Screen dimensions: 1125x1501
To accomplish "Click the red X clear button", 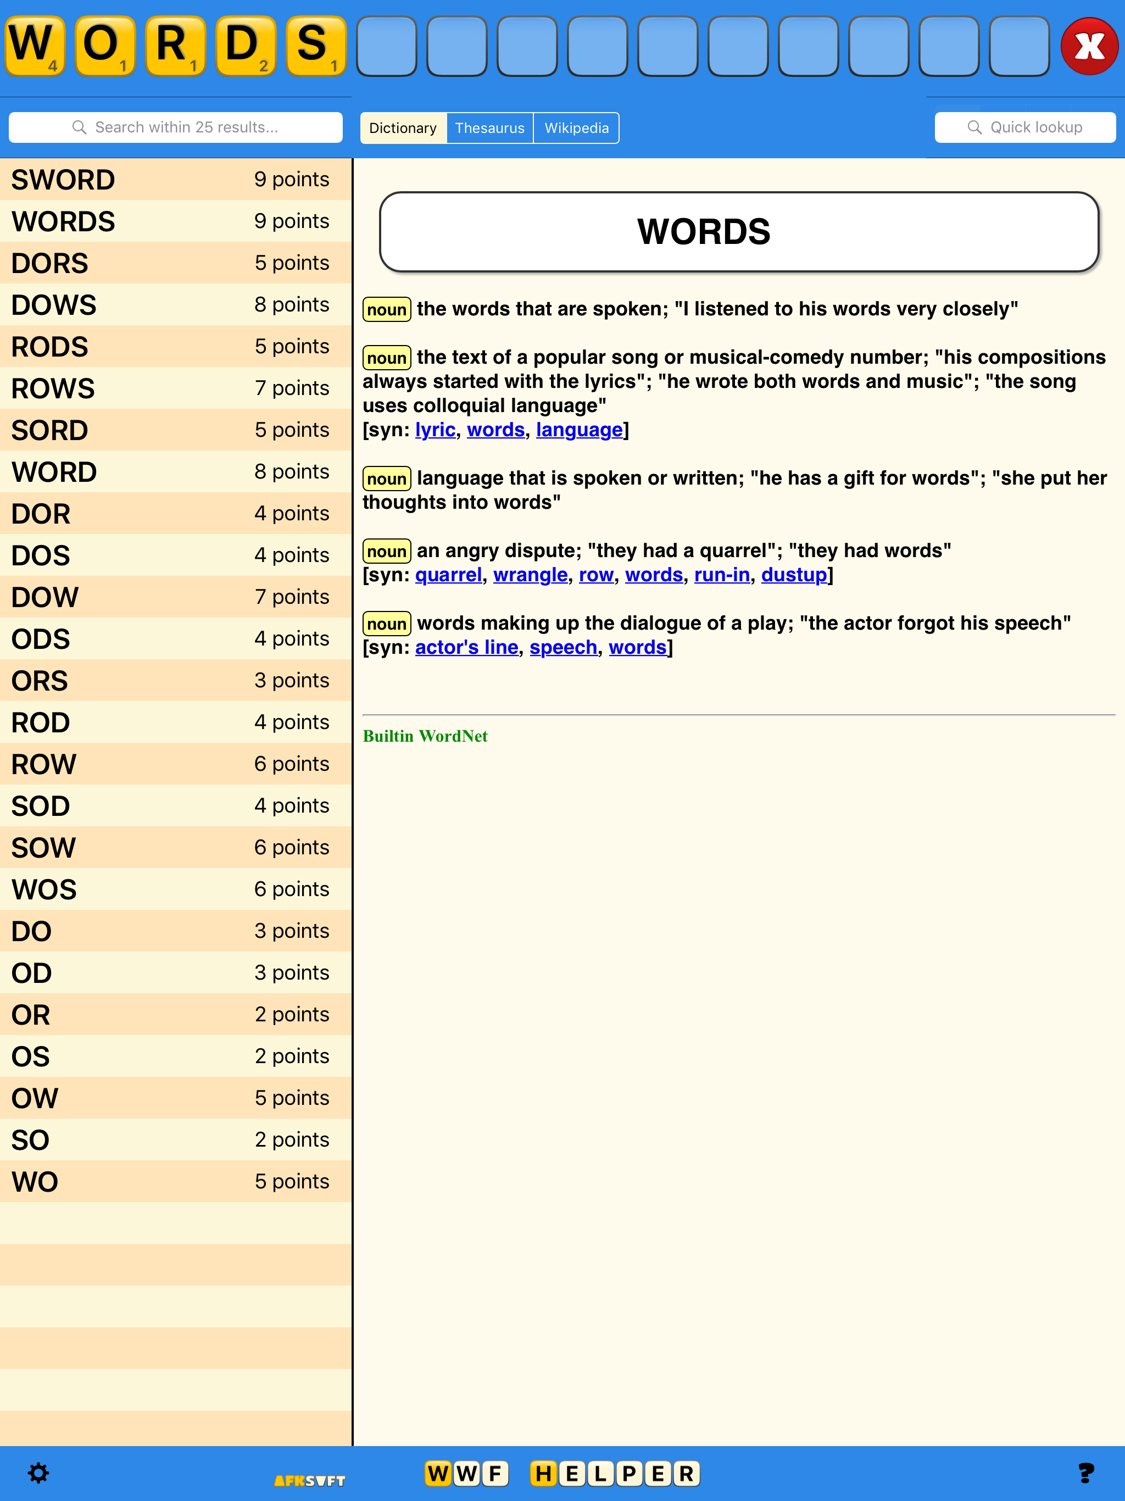I will click(1088, 47).
